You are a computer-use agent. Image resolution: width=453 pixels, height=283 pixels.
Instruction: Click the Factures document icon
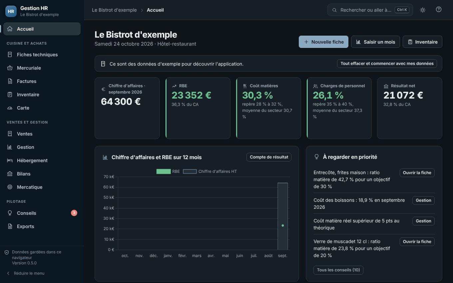click(x=10, y=81)
